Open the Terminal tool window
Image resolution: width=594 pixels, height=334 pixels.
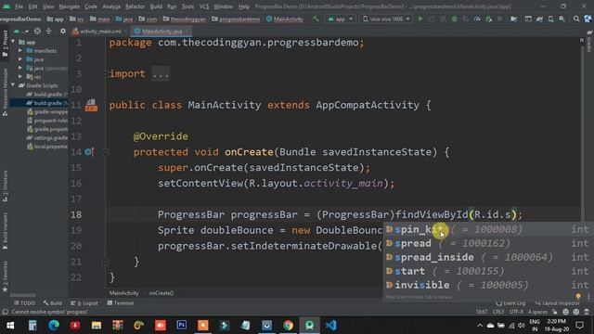pos(121,303)
